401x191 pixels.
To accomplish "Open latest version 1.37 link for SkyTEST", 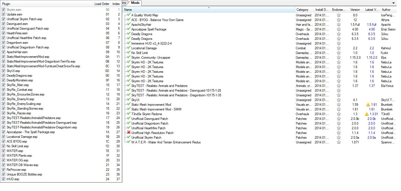I will [x=372, y=86].
